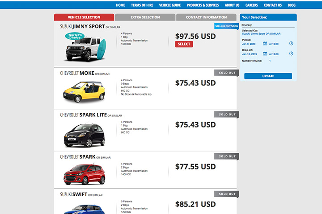Click Sold Out badge on Spark Lite

(x=227, y=115)
